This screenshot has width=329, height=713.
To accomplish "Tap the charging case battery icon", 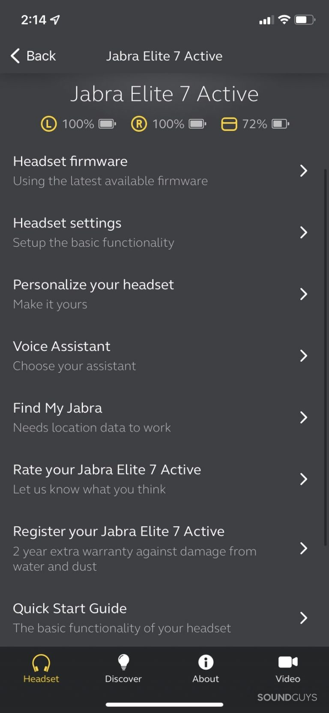I will 280,124.
